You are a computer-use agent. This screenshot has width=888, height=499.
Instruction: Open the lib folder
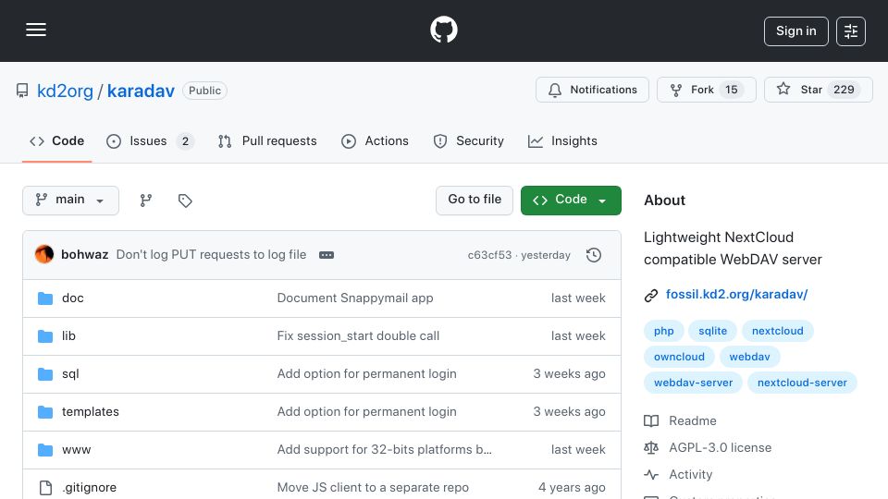[x=68, y=336]
